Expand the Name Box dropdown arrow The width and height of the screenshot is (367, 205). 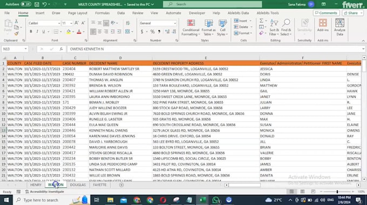(25, 49)
